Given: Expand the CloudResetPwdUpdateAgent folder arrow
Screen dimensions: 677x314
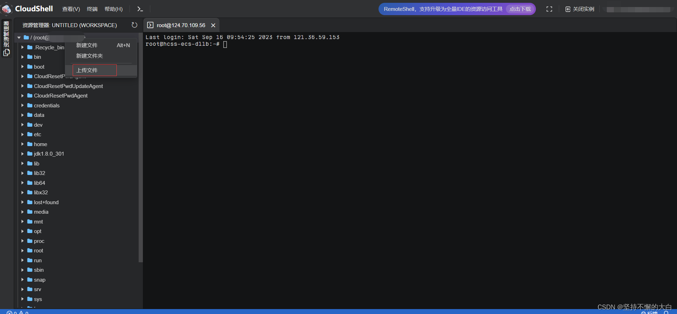Looking at the screenshot, I should [23, 86].
